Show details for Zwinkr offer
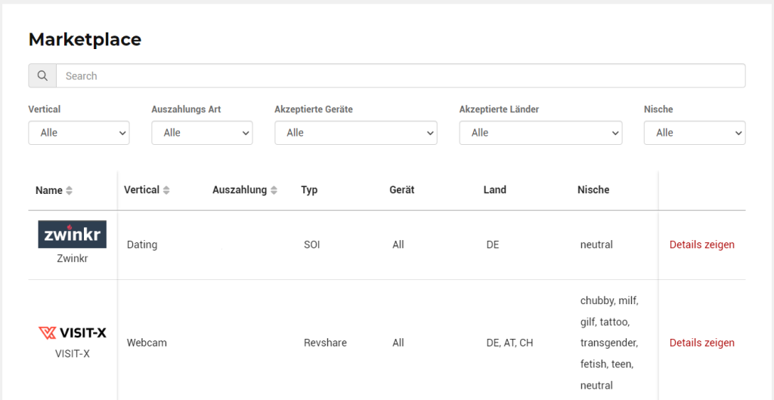Image resolution: width=774 pixels, height=400 pixels. coord(702,245)
